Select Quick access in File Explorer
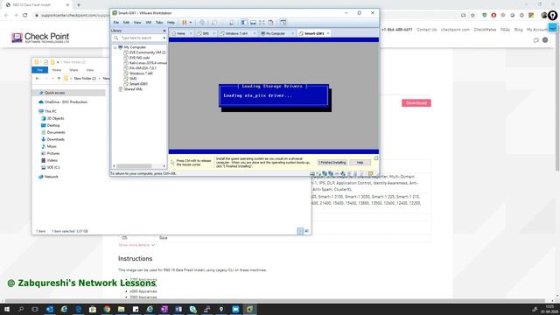Screen dimensions: 560x315 [x=54, y=93]
